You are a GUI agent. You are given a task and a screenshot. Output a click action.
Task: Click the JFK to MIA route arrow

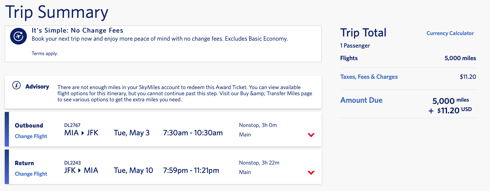click(x=79, y=171)
